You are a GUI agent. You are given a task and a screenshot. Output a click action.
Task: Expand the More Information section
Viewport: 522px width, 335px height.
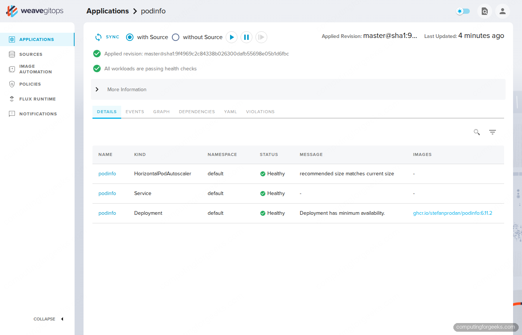click(298, 89)
